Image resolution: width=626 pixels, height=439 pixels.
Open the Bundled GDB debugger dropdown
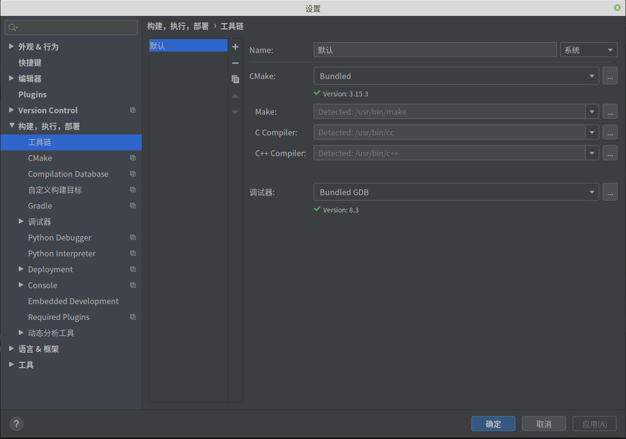coord(456,192)
